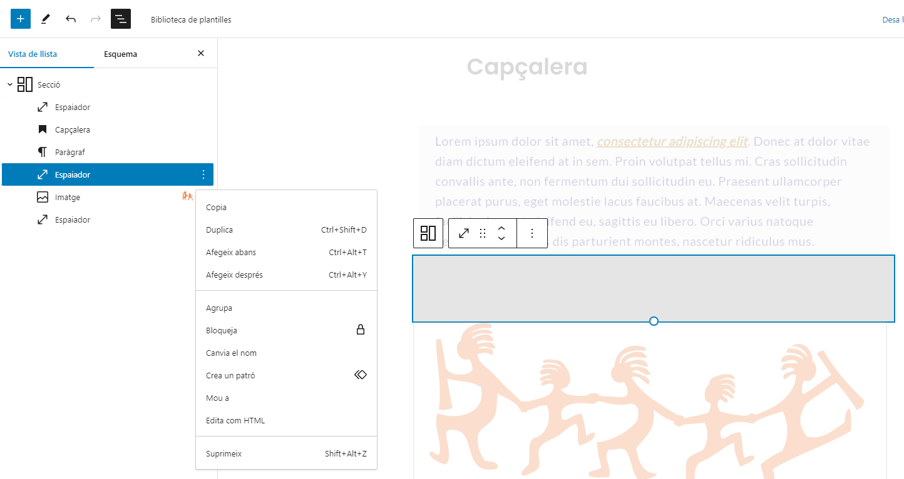This screenshot has height=479, width=904.
Task: Click the blue block inserter plus button
Action: (21, 19)
